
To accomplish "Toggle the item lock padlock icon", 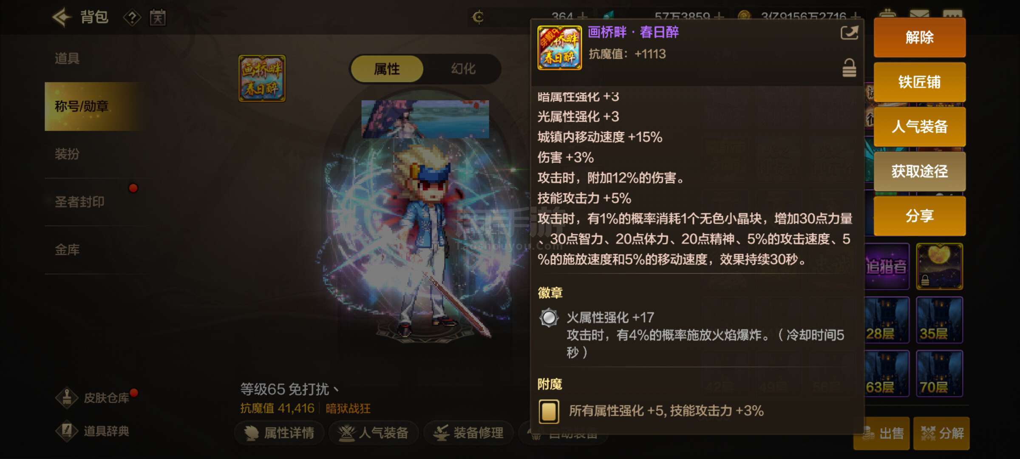I will pos(849,68).
